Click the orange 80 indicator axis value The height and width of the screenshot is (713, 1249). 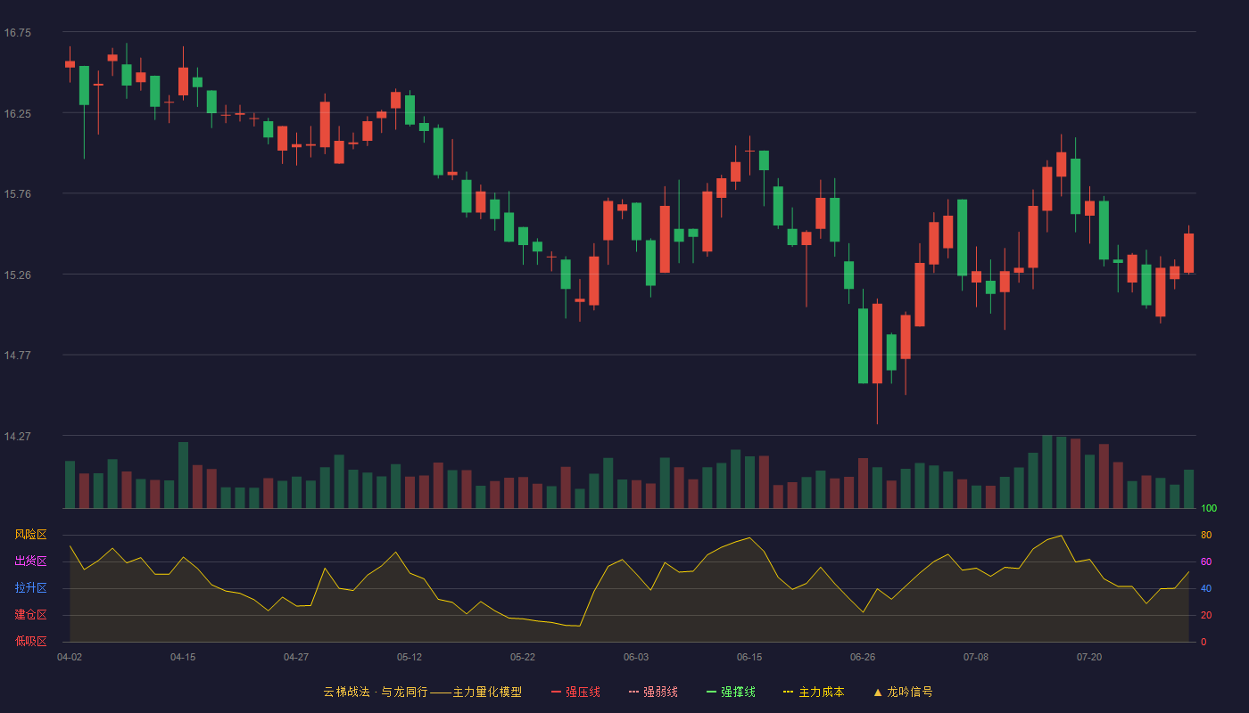(1206, 535)
